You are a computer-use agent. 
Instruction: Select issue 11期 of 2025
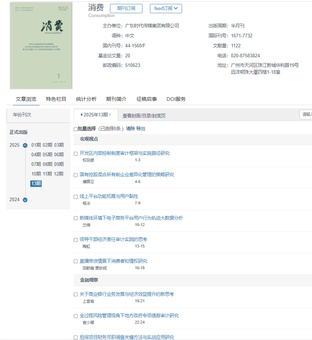click(47, 174)
